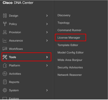Open the Policy menu item

point(13,24)
